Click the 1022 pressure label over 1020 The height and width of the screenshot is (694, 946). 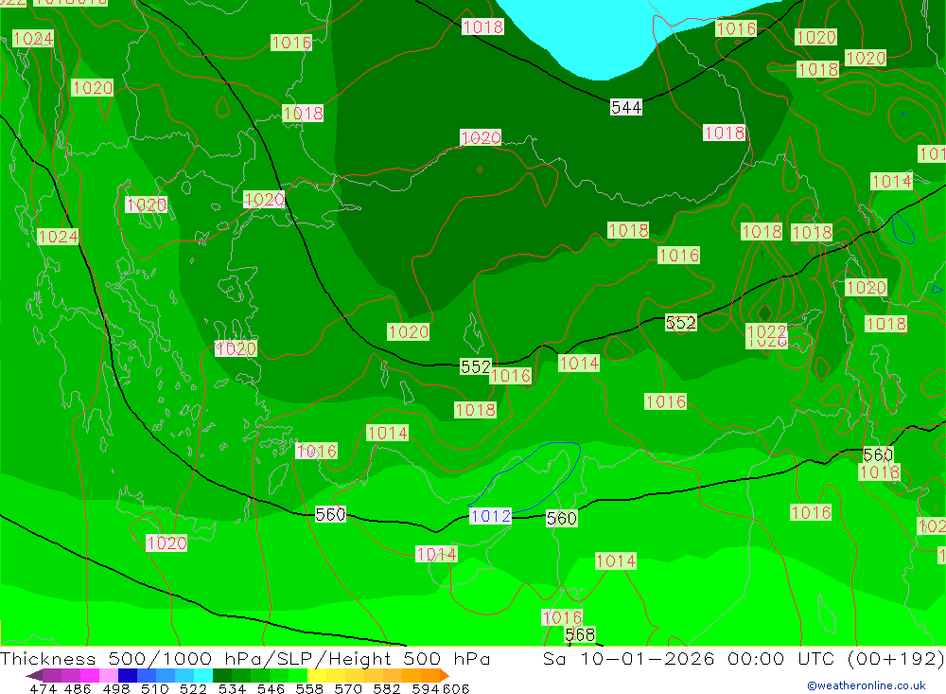767,331
